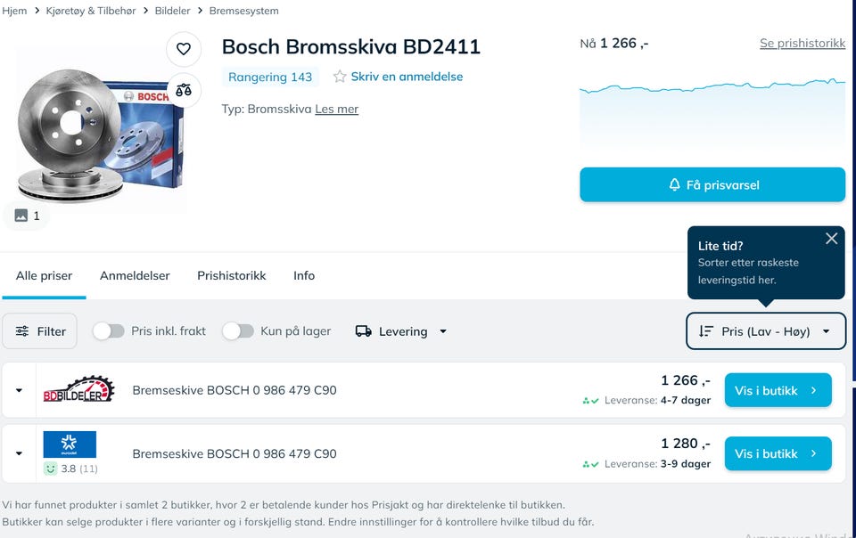Click the BD Bildeler store logo
Image resolution: width=856 pixels, height=538 pixels.
click(78, 390)
